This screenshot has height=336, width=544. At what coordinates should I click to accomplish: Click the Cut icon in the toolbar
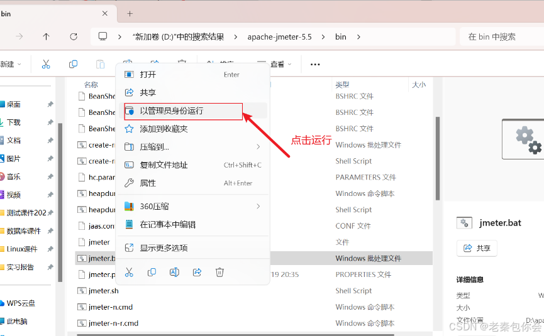pos(46,64)
